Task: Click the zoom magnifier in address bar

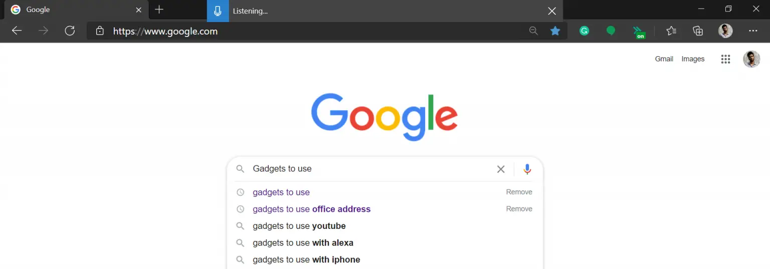Action: [x=533, y=31]
